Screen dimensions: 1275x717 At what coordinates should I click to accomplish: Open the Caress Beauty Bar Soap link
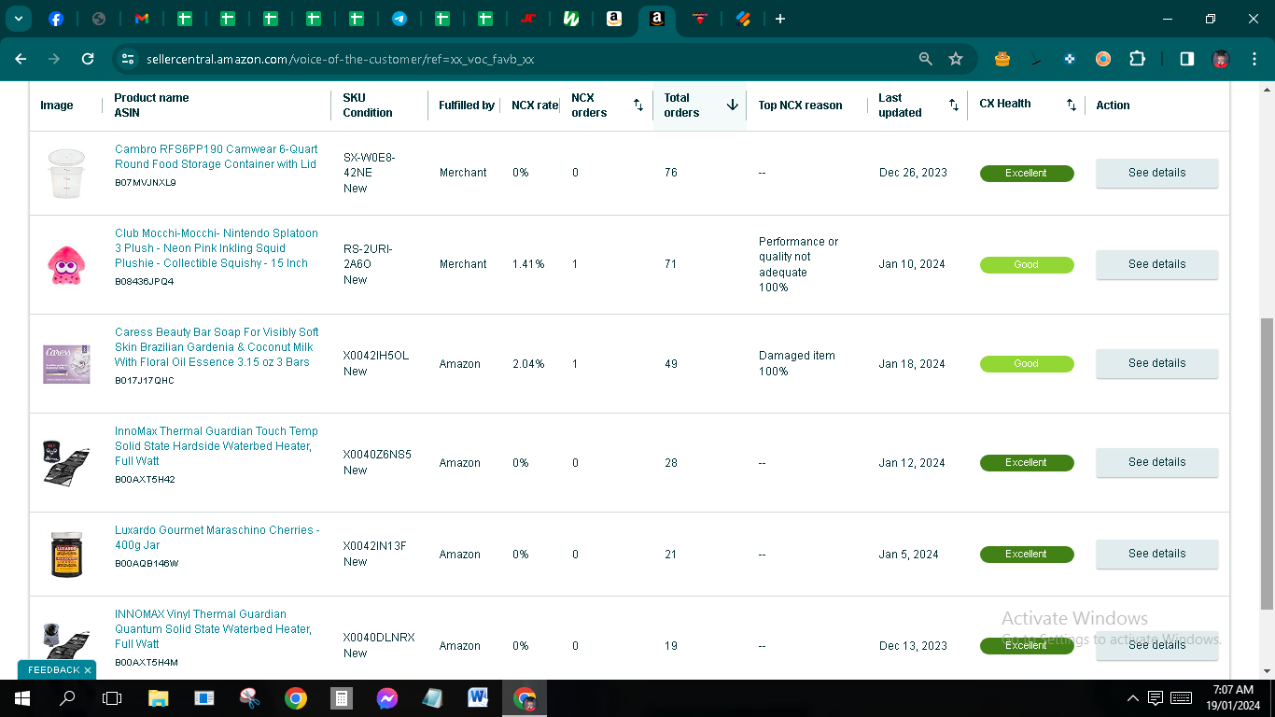pos(217,347)
